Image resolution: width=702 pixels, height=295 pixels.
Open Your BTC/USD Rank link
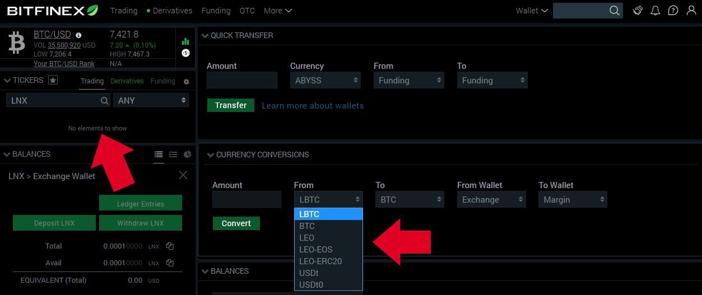tap(64, 64)
